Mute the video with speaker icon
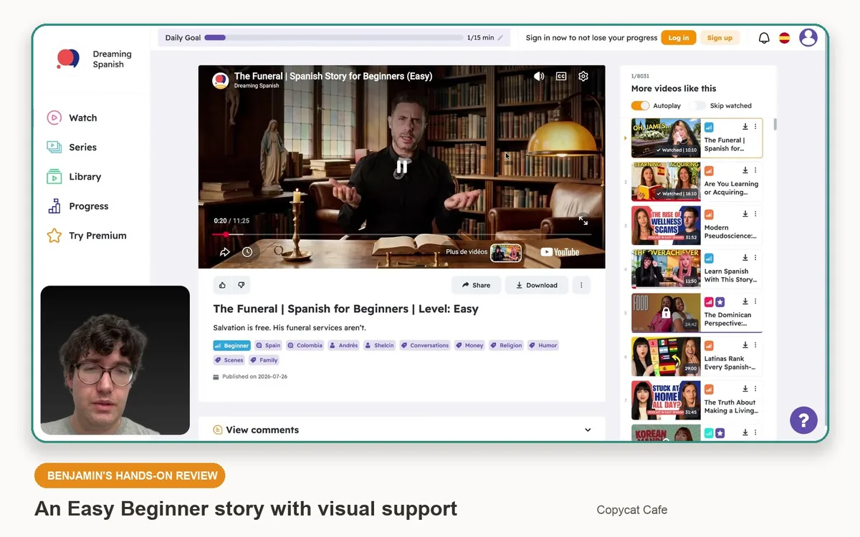 (539, 76)
